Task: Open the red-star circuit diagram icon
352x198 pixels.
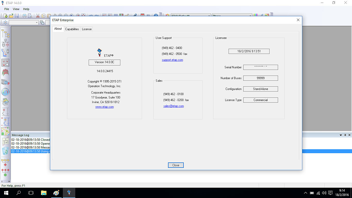Action: tap(5, 111)
